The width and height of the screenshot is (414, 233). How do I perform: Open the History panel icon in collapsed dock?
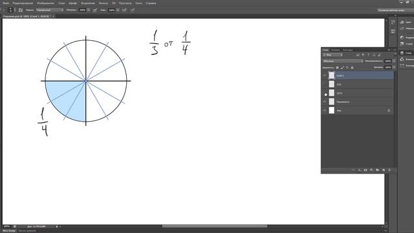pyautogui.click(x=393, y=22)
